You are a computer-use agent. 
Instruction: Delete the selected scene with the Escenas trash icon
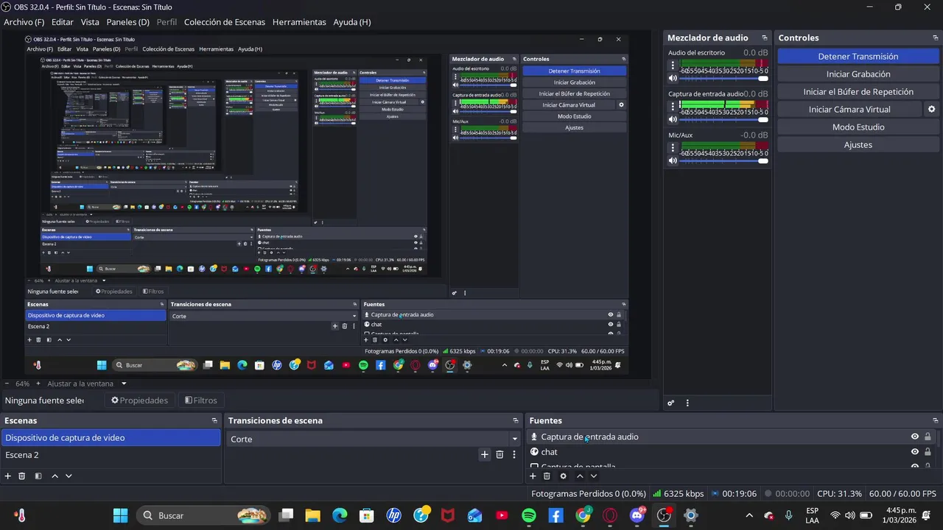tap(21, 476)
